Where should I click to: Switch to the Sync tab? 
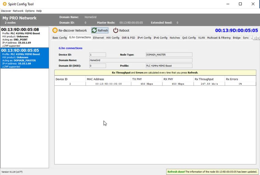pyautogui.click(x=246, y=38)
